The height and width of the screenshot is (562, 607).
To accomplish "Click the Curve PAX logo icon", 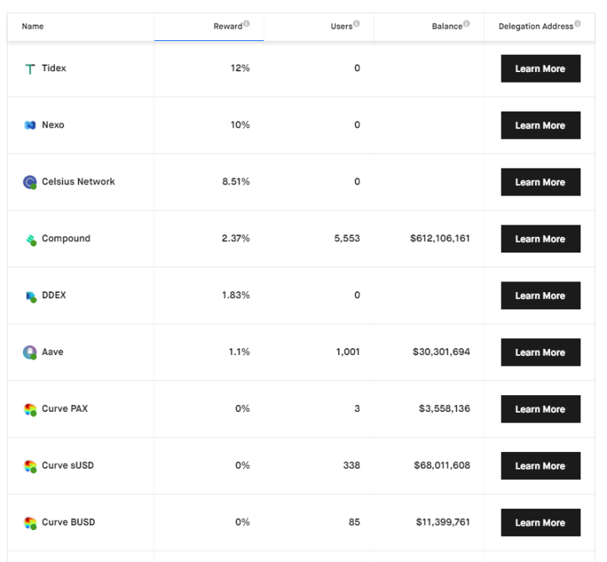I will pos(30,410).
